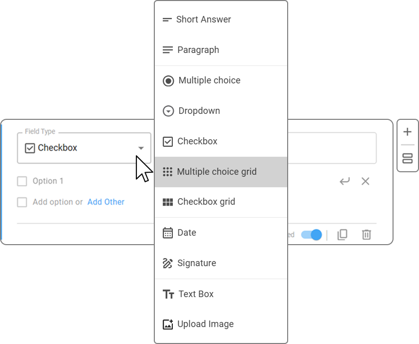Click the checkbox beside Add option

tap(22, 202)
